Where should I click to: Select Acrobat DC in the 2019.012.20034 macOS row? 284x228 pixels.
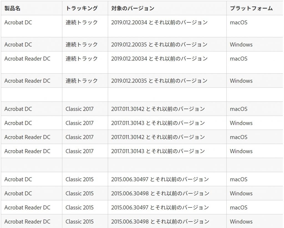(x=18, y=22)
